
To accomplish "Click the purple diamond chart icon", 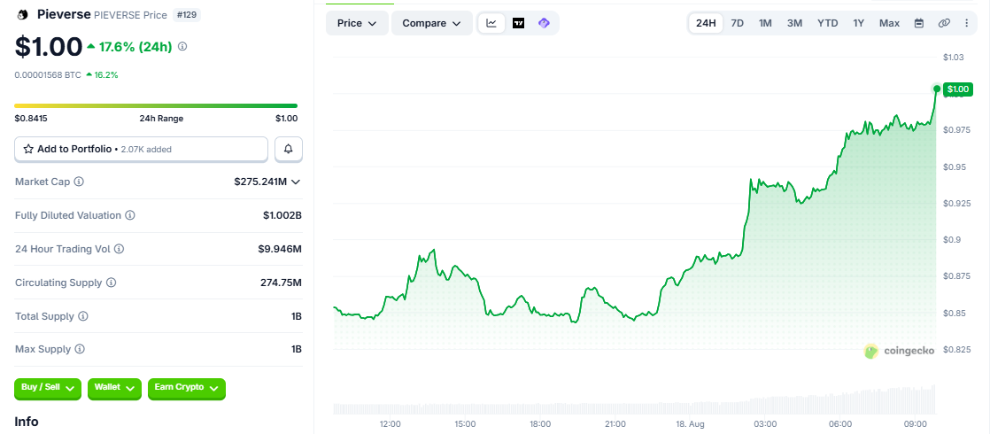I will (544, 23).
